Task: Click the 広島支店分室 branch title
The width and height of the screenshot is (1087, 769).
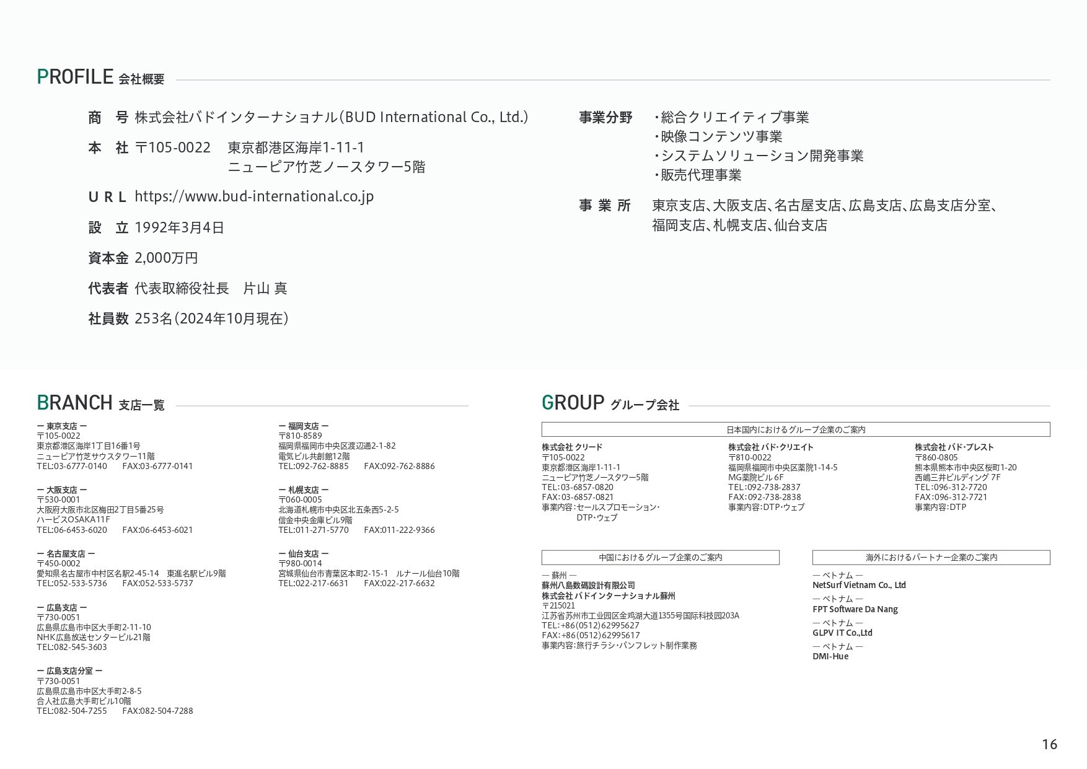Action: (69, 670)
